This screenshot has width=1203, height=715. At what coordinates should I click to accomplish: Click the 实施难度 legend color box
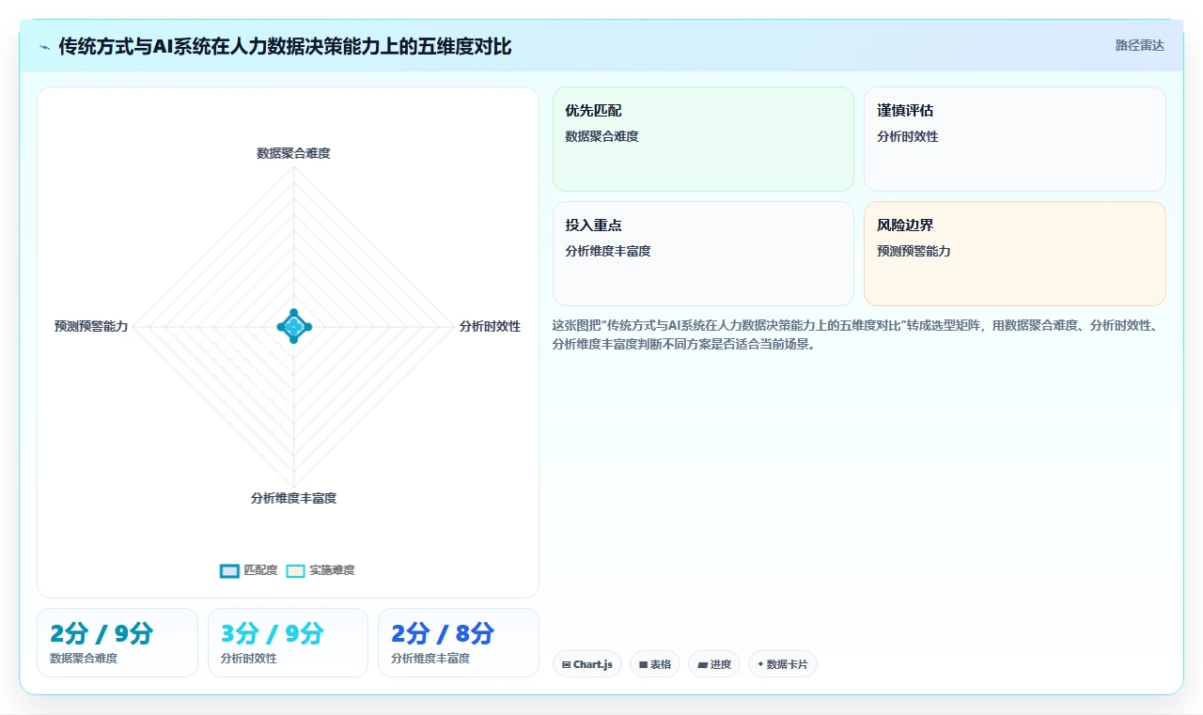[296, 570]
